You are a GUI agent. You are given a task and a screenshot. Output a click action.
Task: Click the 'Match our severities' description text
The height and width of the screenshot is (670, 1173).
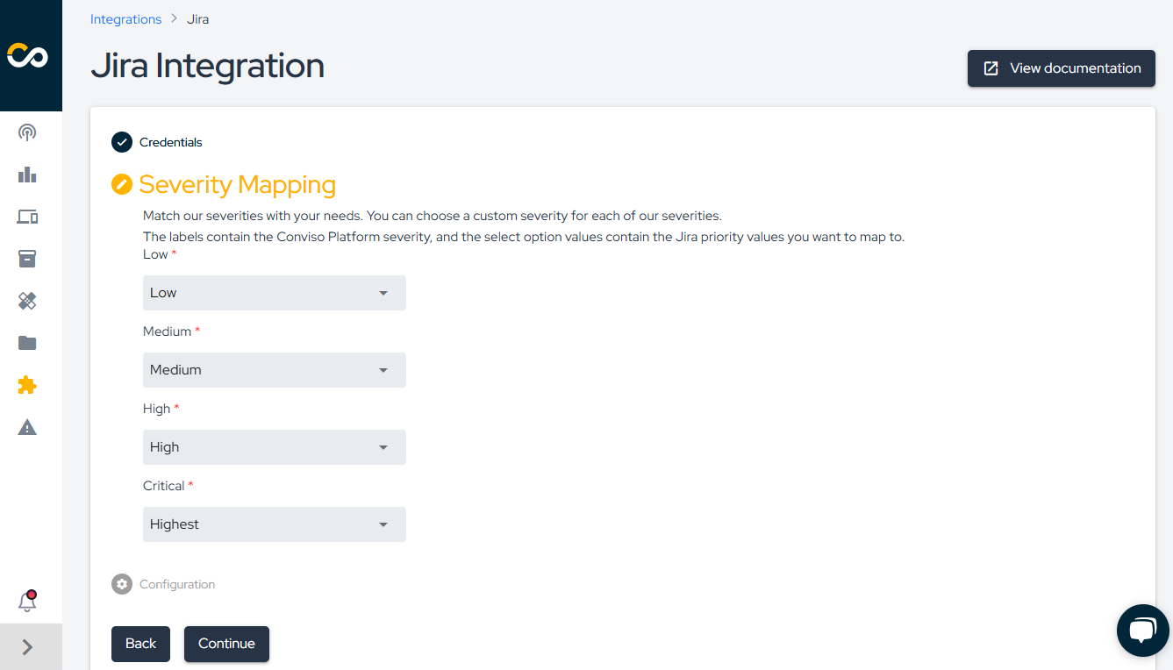coord(432,216)
